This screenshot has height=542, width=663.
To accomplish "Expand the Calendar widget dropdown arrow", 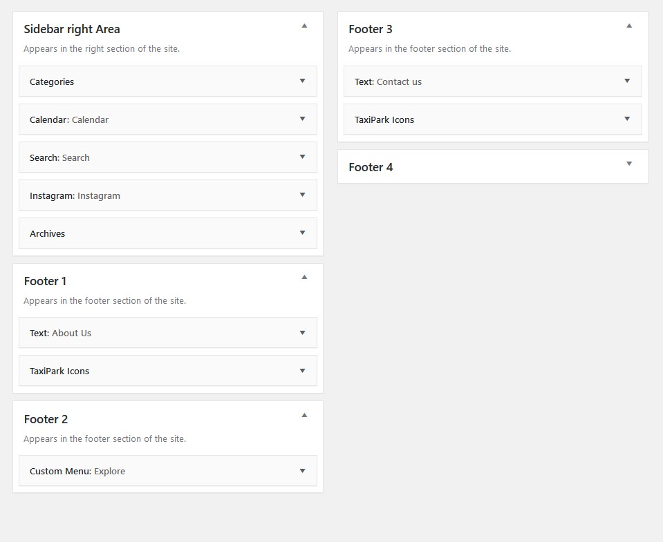I will pos(302,119).
